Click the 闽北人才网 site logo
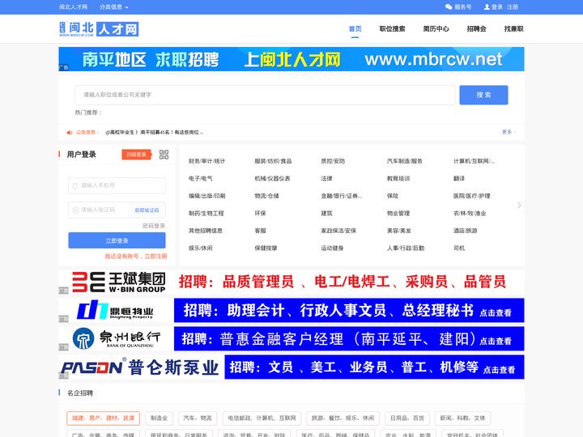Image resolution: width=583 pixels, height=437 pixels. [x=99, y=28]
